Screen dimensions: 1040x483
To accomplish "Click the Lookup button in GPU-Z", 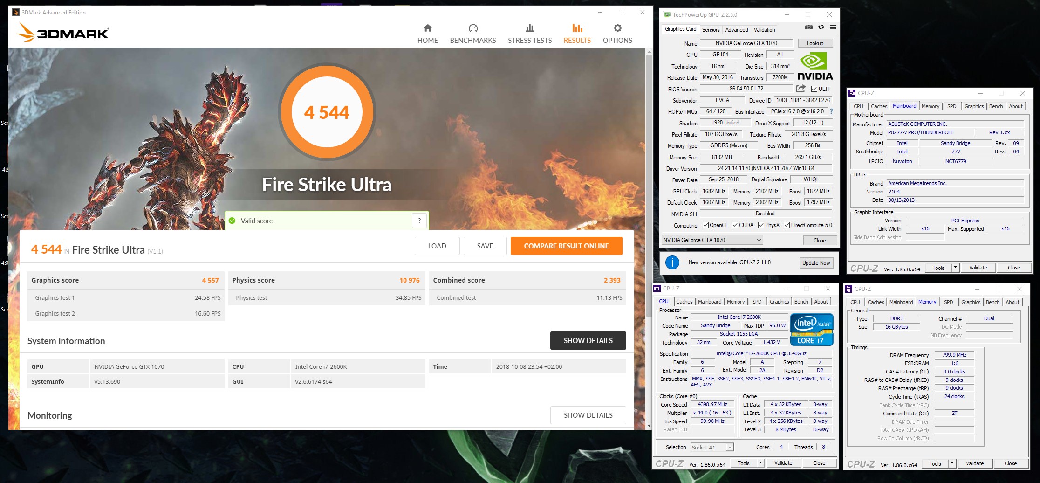I will [815, 43].
